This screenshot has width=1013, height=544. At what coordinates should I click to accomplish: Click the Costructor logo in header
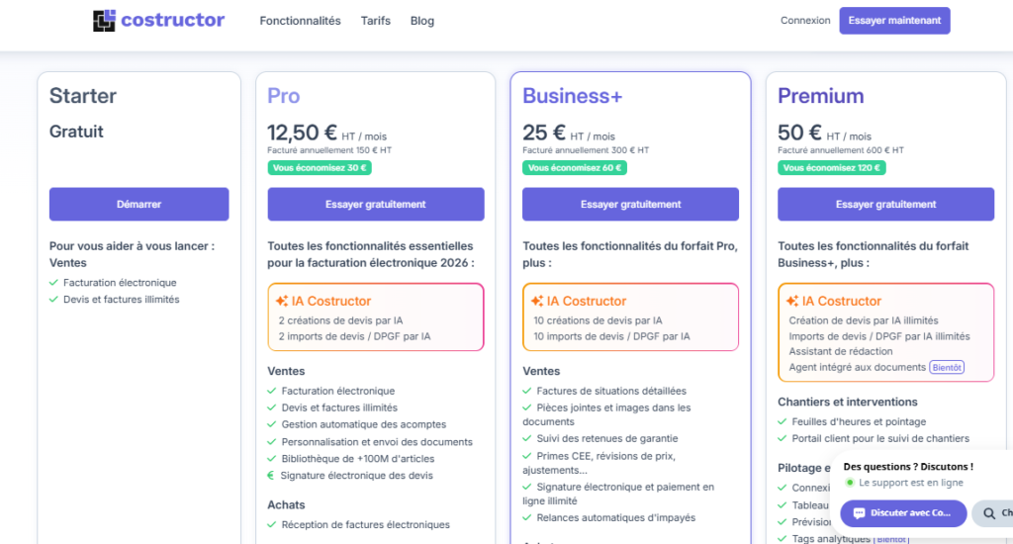tap(158, 21)
